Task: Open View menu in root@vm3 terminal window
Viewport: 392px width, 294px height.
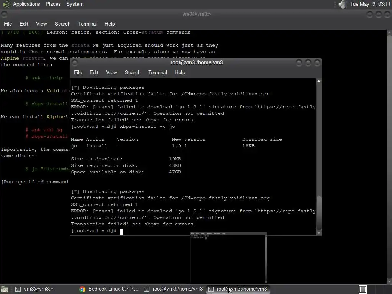Action: [111, 72]
